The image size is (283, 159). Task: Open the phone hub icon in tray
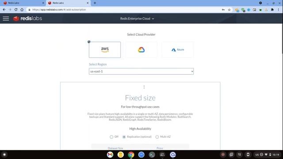tap(248, 155)
